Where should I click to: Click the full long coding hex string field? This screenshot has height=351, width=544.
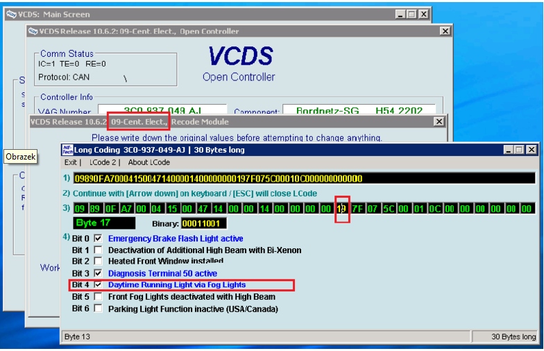(x=304, y=178)
